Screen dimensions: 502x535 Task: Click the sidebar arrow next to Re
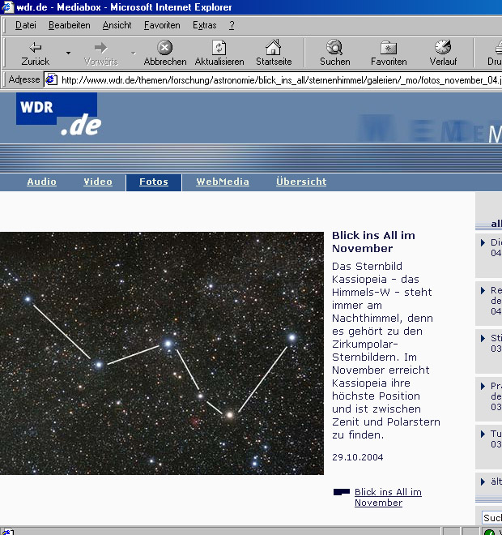click(483, 291)
